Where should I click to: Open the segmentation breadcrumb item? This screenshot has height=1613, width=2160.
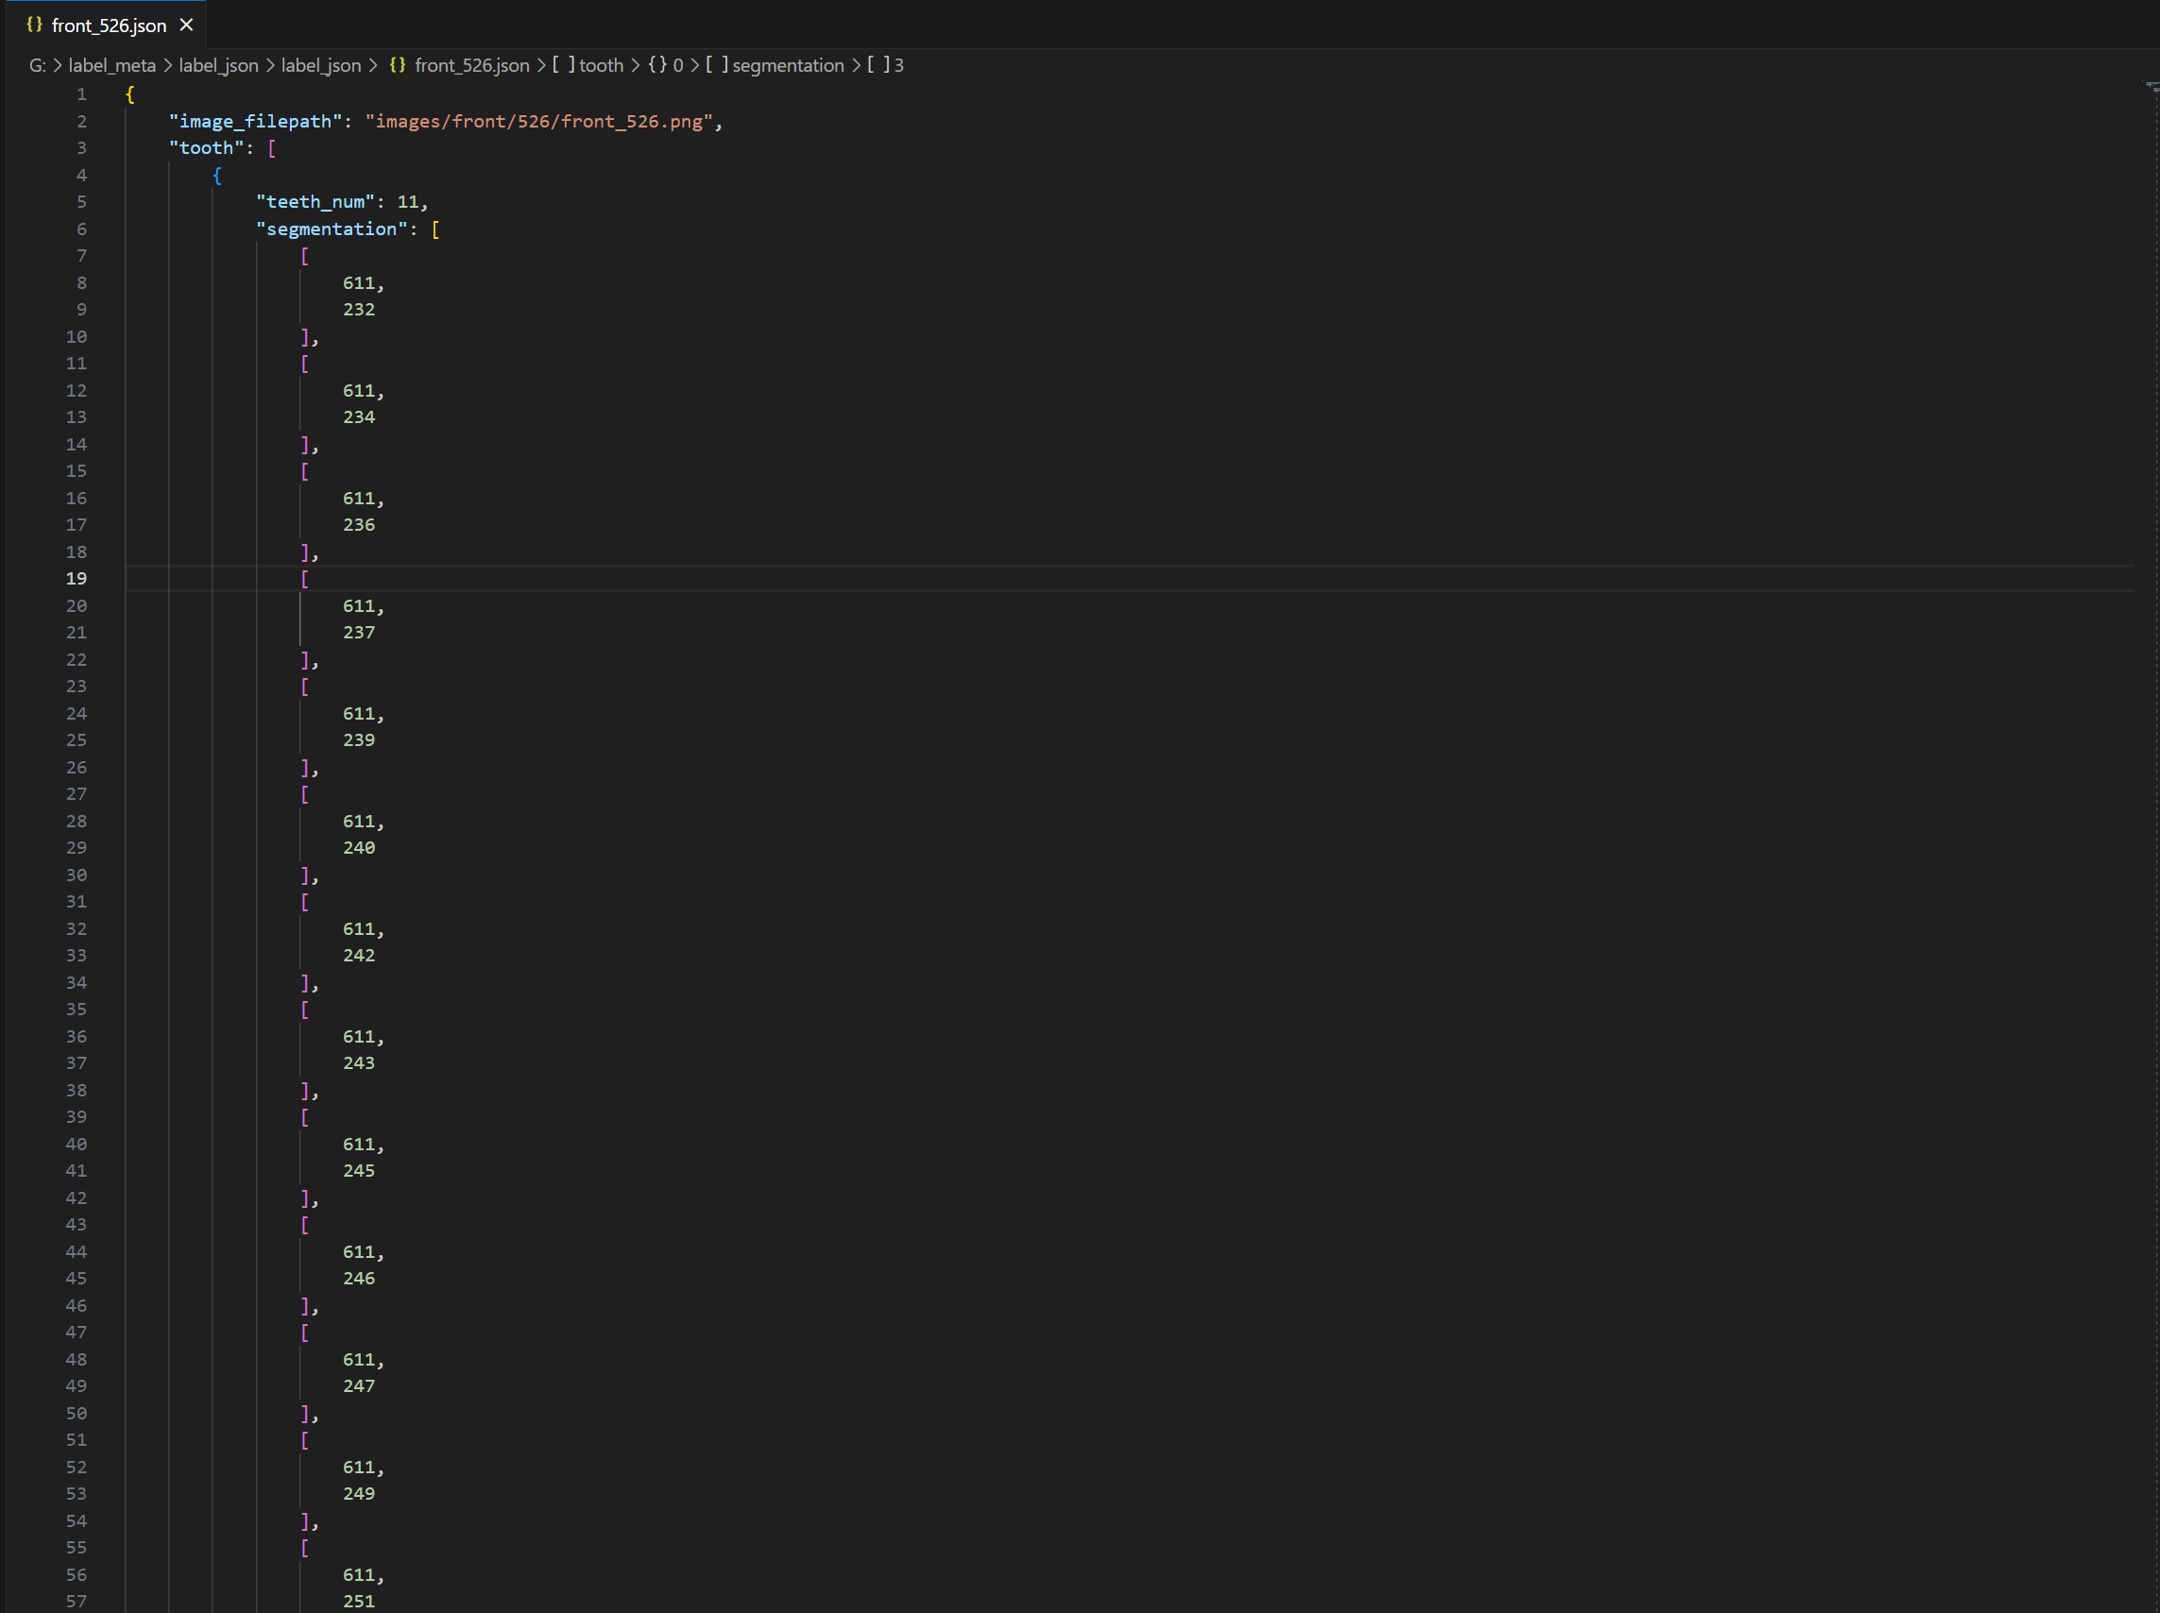[x=787, y=65]
